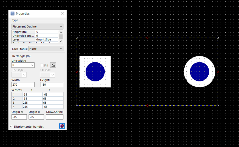This screenshot has height=147, width=239.
Task: Select the Layer value Mount Side
Action: (x=47, y=39)
